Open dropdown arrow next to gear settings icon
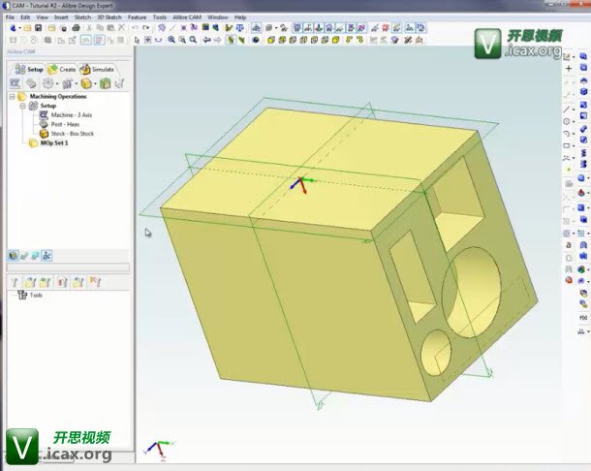This screenshot has width=591, height=471. coord(57,83)
